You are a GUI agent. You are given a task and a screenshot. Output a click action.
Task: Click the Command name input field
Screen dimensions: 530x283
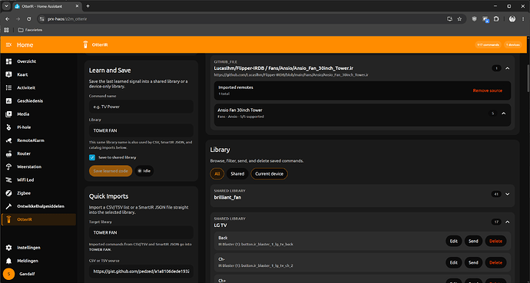pos(141,107)
